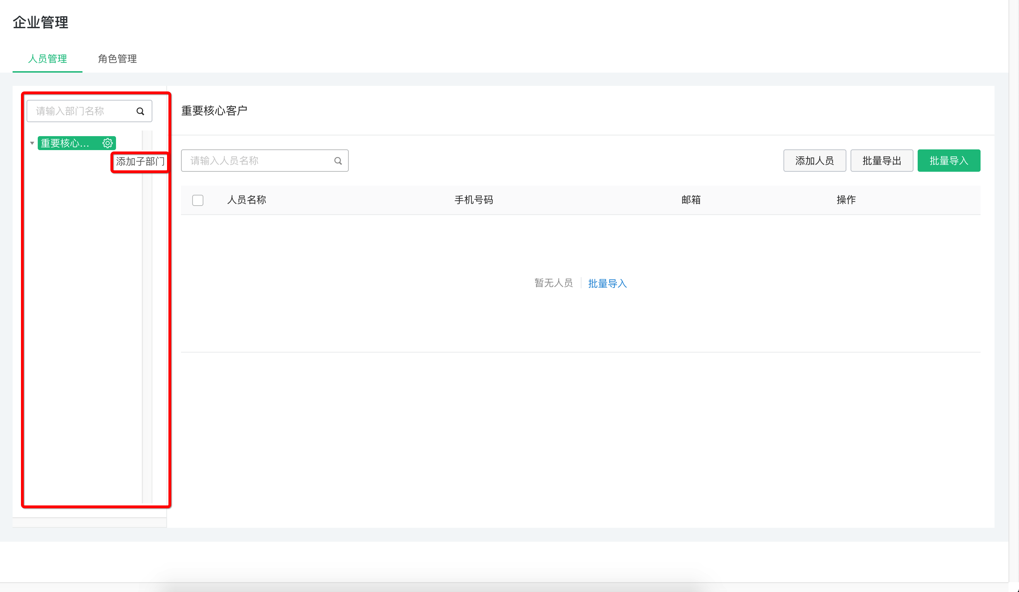Screen dimensions: 1019x592
Task: Click the 批量导出 button
Action: click(882, 161)
